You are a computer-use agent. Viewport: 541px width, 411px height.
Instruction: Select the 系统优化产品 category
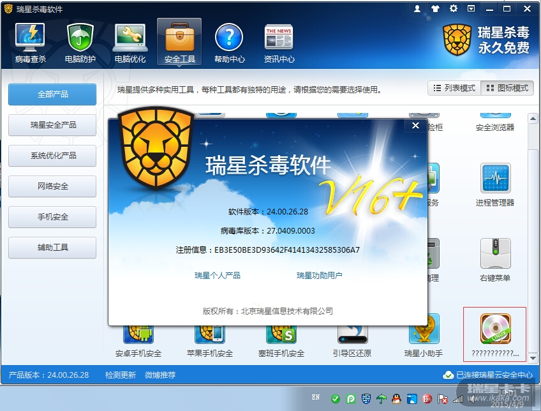(52, 155)
